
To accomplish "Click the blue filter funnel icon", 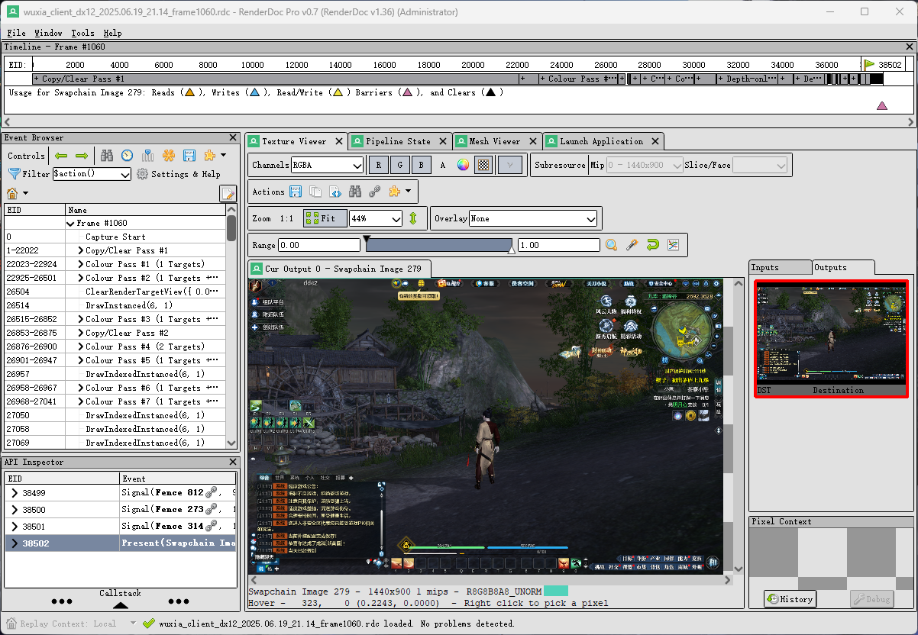I will (x=13, y=174).
